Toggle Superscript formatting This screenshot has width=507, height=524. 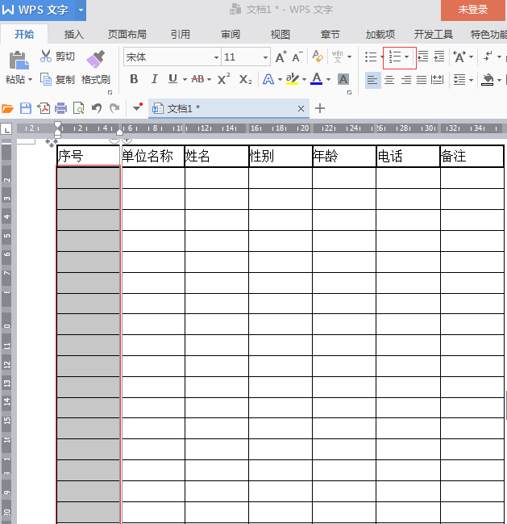click(223, 79)
